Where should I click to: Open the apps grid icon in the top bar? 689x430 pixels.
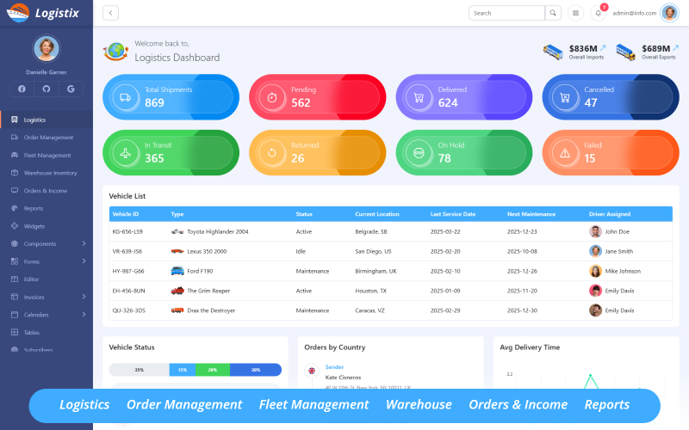[574, 13]
